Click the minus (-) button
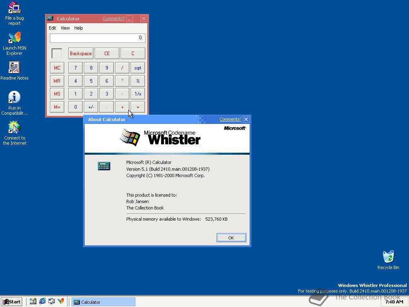Screen dimensions: 409x307 [122, 94]
